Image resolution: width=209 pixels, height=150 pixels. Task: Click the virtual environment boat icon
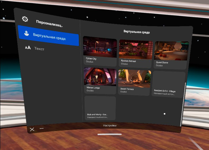26,34
